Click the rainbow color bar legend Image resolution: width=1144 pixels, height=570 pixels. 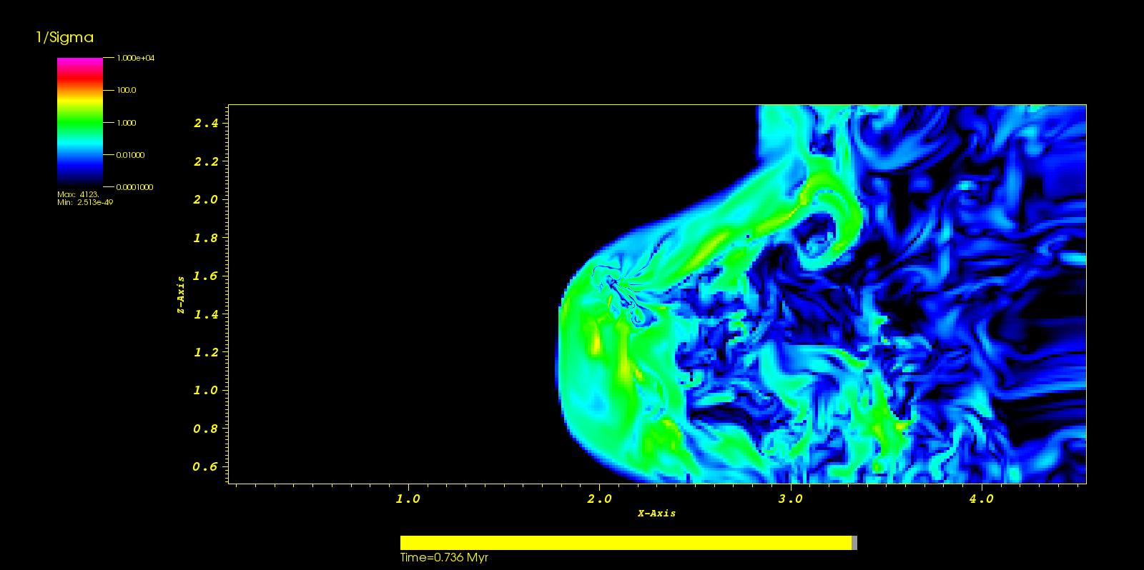(x=79, y=121)
